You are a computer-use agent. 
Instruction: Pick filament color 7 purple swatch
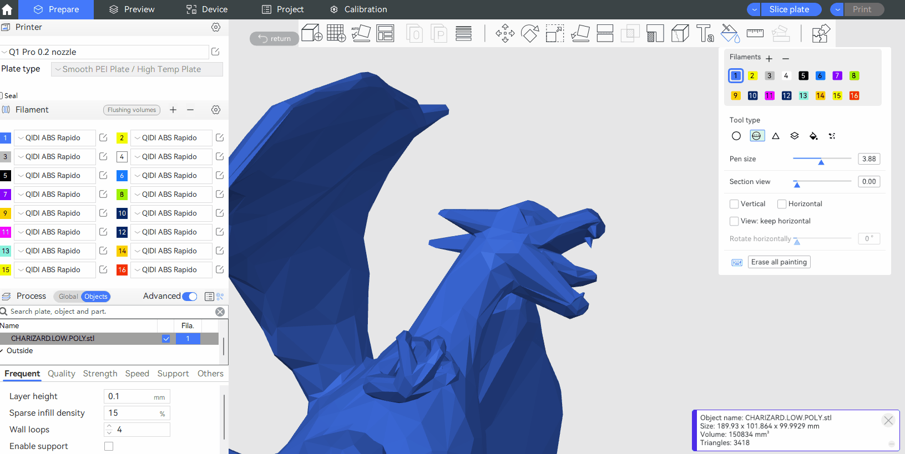click(837, 76)
